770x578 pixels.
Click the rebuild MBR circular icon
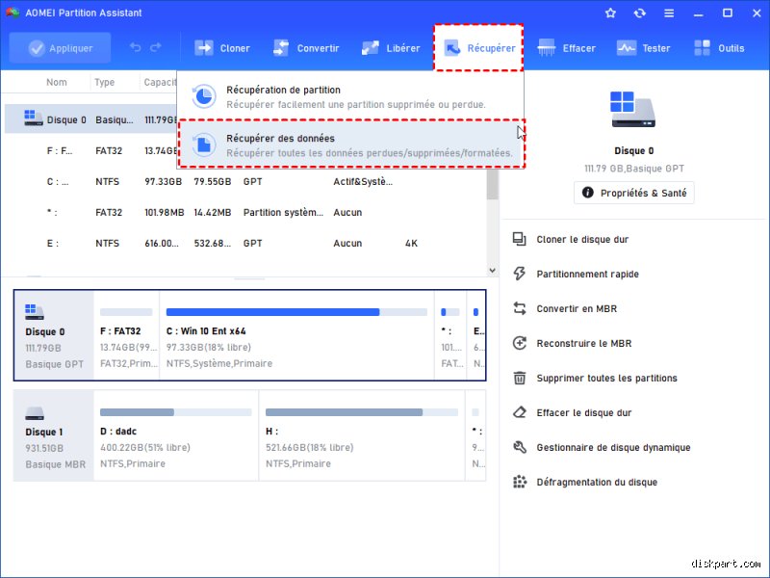pos(520,343)
